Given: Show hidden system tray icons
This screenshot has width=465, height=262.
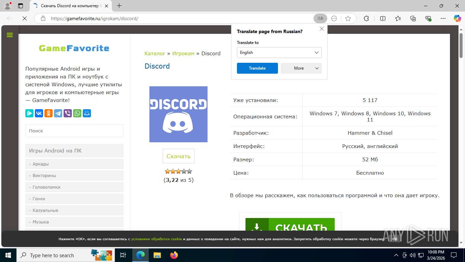Looking at the screenshot, I should pyautogui.click(x=396, y=255).
